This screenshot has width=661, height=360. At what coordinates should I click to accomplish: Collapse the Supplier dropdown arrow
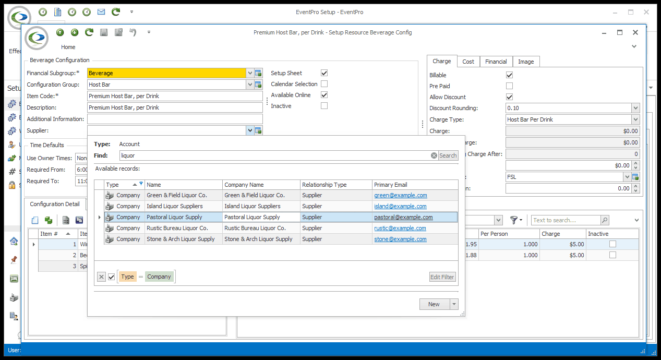pyautogui.click(x=250, y=130)
